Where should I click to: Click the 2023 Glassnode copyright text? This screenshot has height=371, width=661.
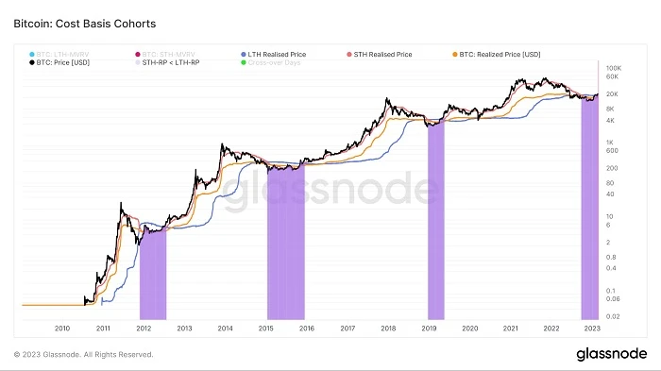(83, 355)
